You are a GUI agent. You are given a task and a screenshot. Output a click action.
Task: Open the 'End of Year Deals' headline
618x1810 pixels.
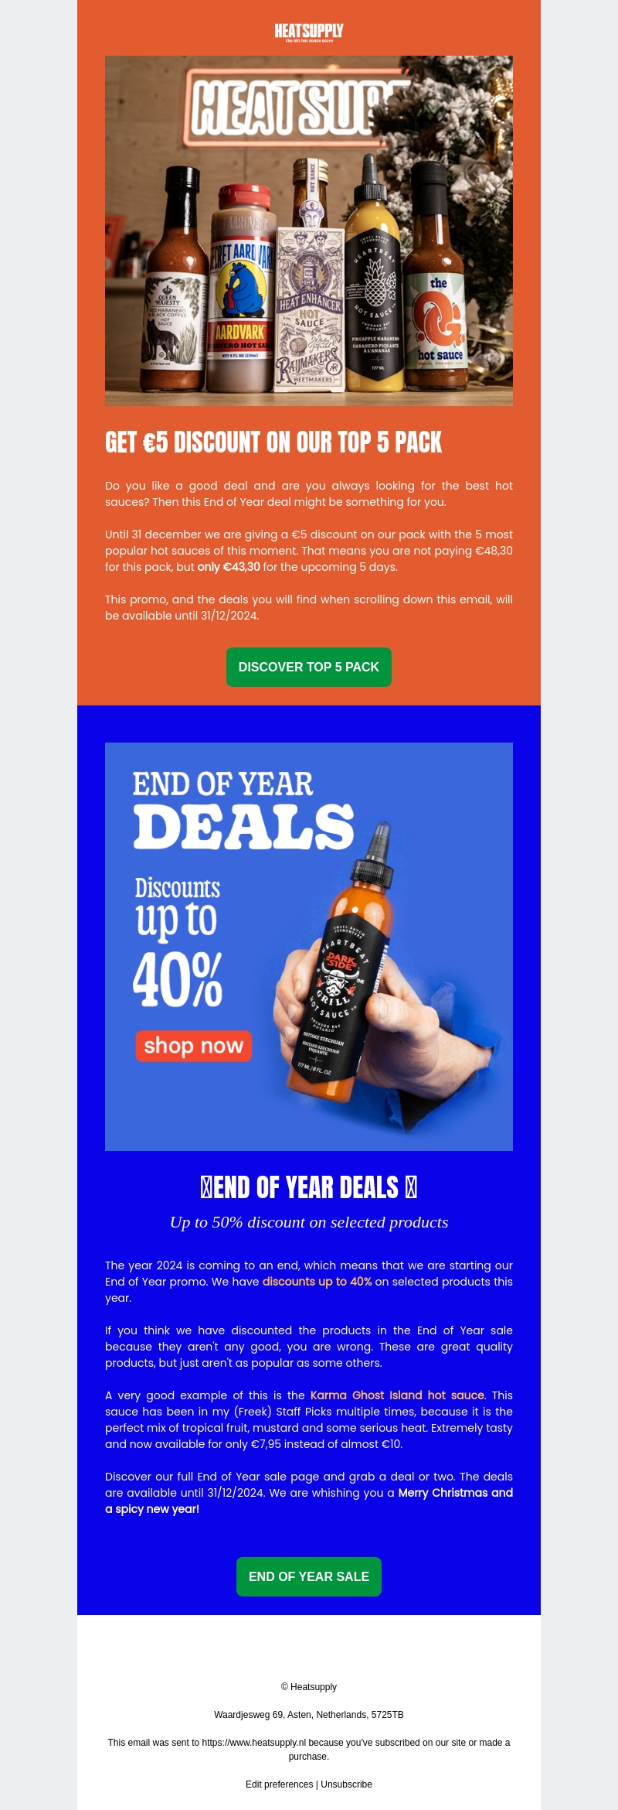[x=309, y=1187]
